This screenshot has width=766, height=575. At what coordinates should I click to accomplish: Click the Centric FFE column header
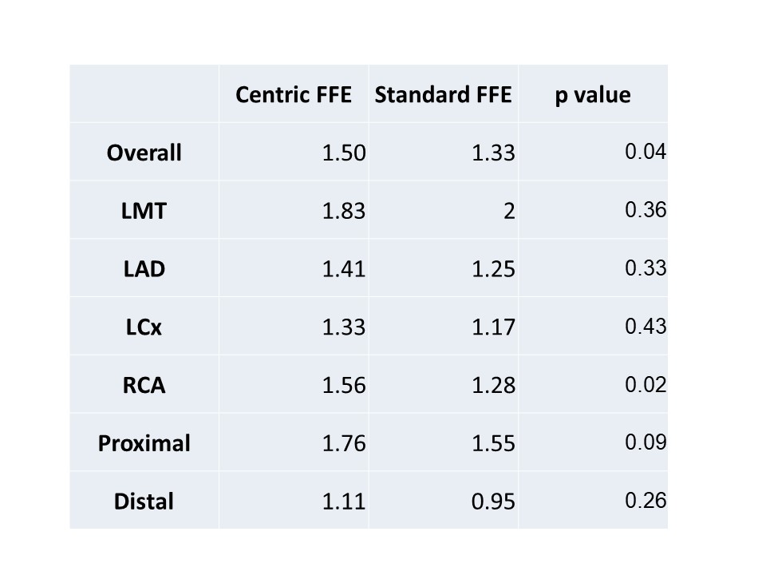coord(294,95)
